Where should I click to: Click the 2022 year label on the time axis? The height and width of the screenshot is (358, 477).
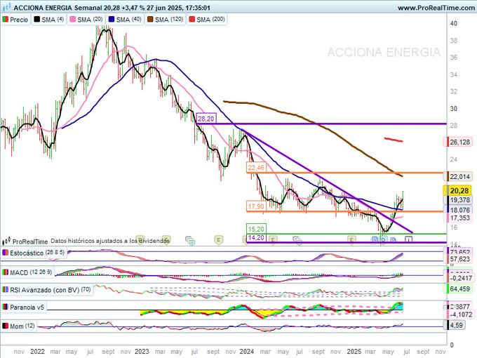click(x=37, y=351)
